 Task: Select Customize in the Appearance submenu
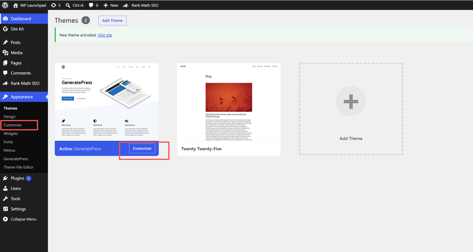click(12, 125)
